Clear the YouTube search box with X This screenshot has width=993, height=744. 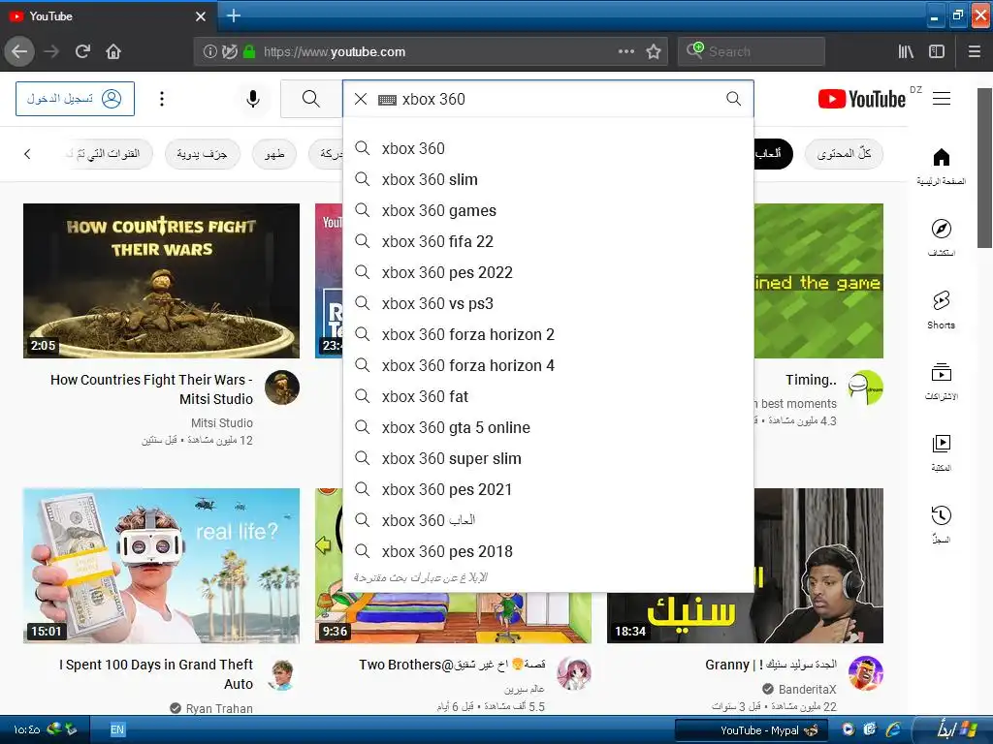[361, 99]
